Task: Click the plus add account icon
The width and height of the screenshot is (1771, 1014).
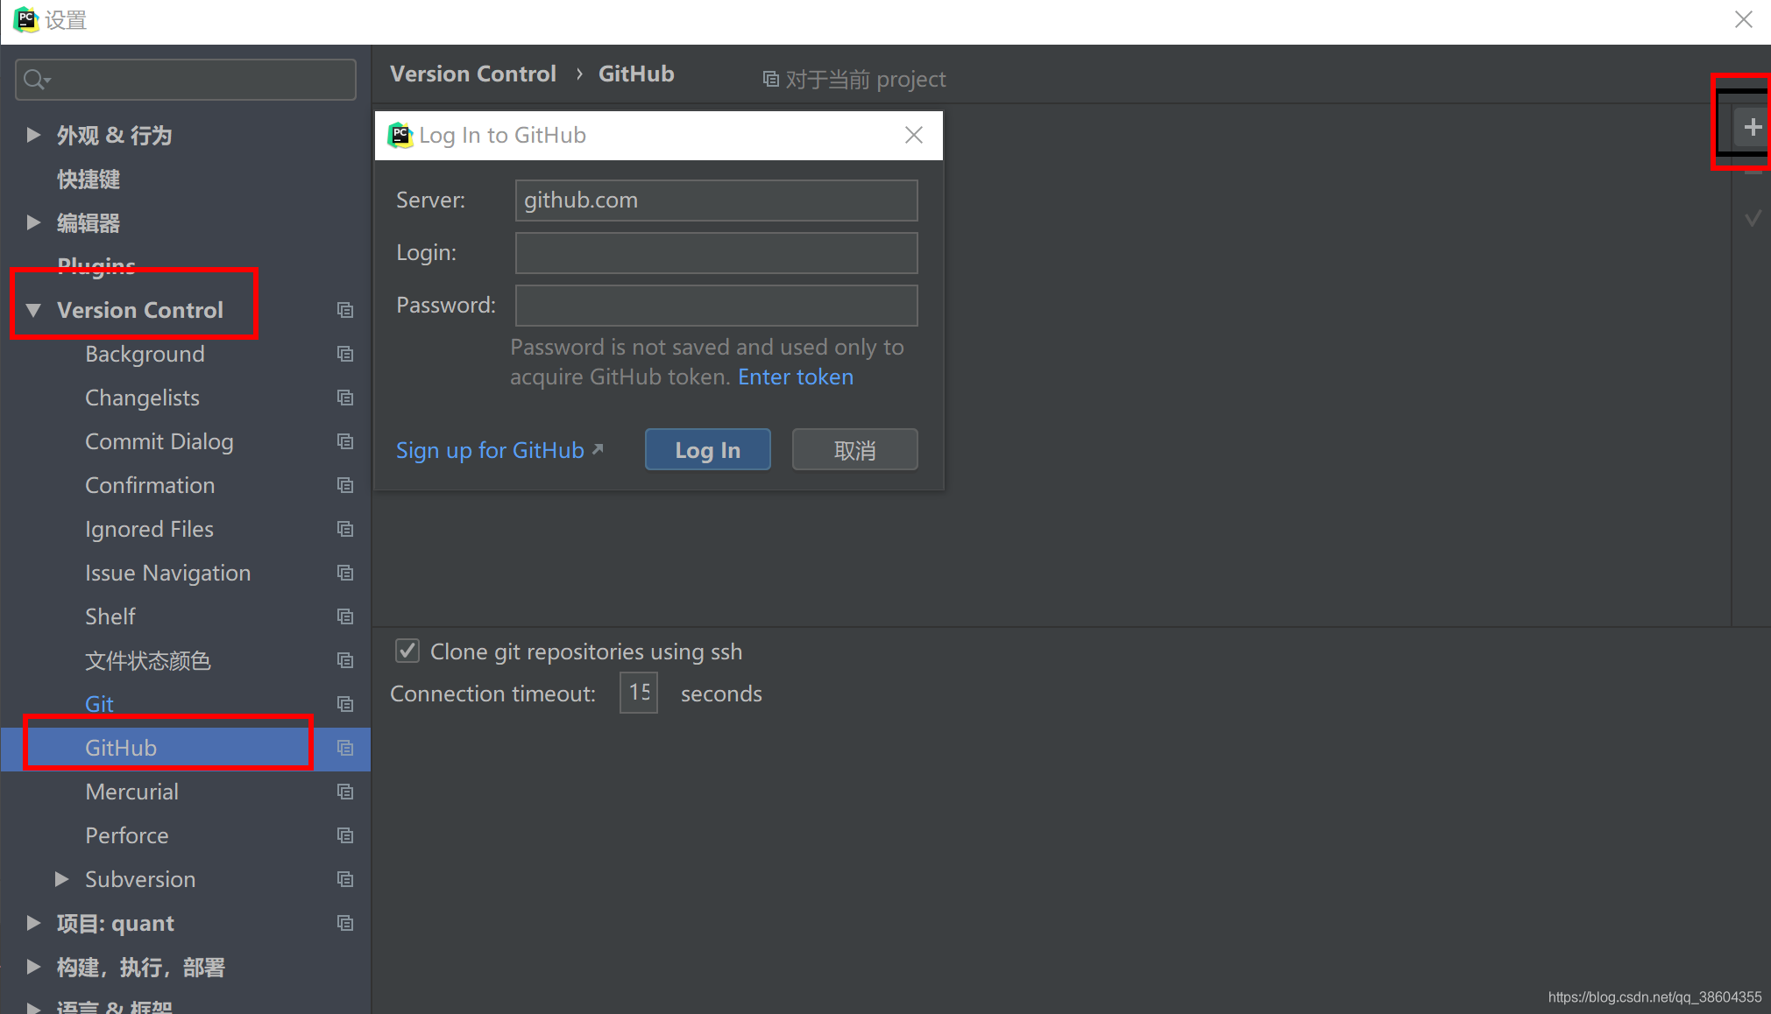Action: (x=1752, y=128)
